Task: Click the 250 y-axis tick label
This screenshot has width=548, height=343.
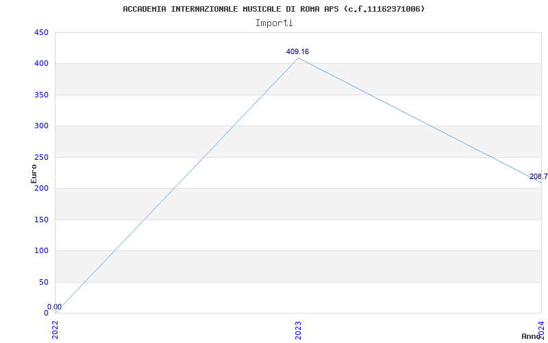Action: [x=41, y=157]
